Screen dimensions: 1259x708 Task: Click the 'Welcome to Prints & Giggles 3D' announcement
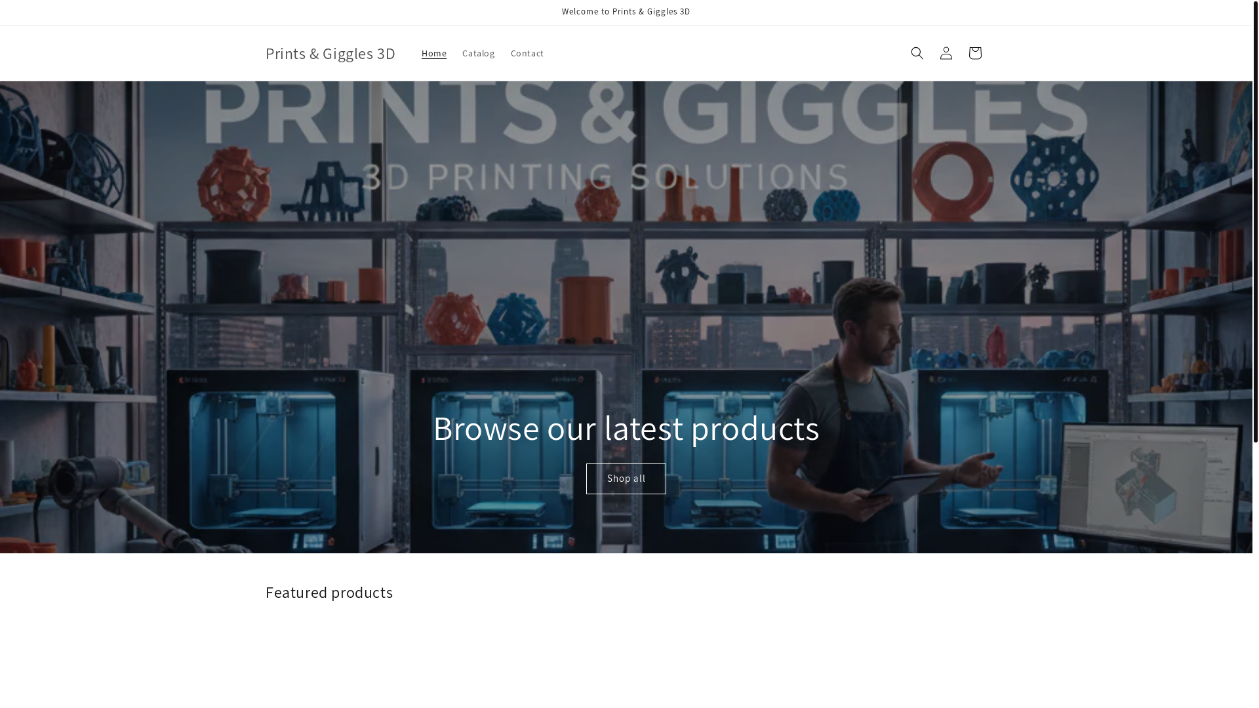[x=626, y=12]
